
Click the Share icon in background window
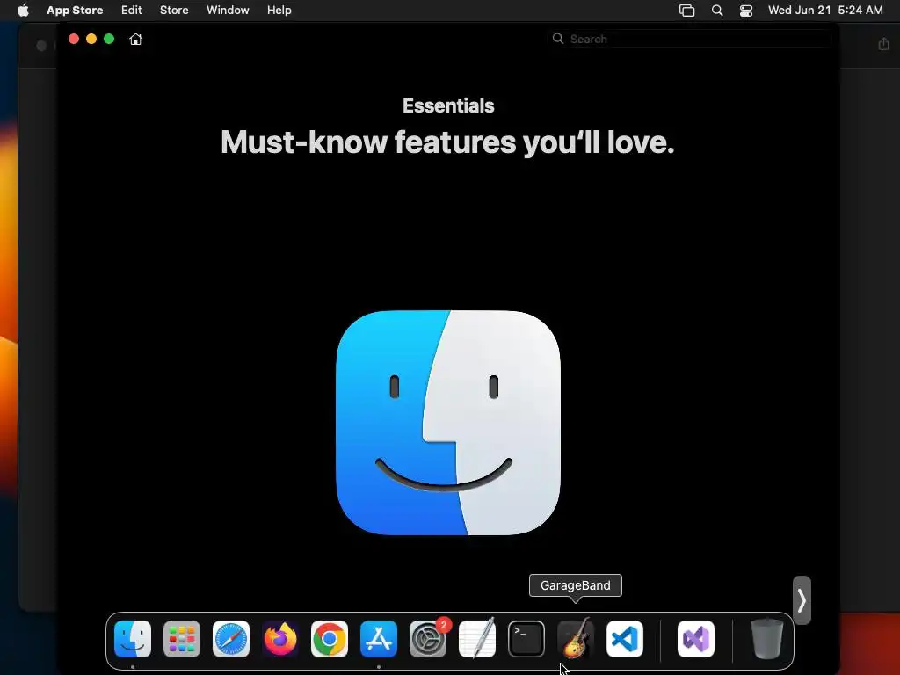pyautogui.click(x=883, y=44)
